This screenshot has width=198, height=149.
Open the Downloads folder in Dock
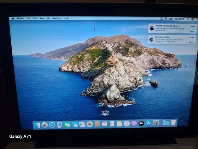tap(166, 123)
